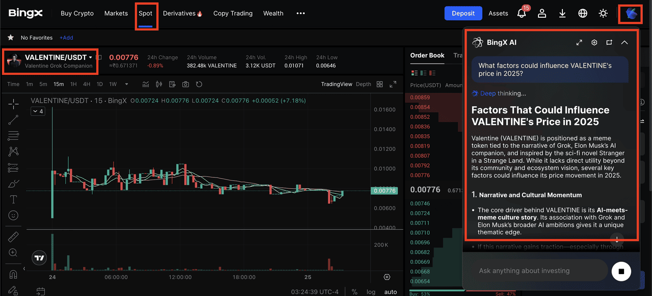The width and height of the screenshot is (652, 296).
Task: Collapse the BingX AI panel
Action: (624, 43)
